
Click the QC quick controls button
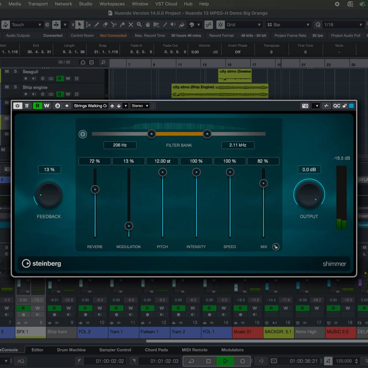pos(337,106)
